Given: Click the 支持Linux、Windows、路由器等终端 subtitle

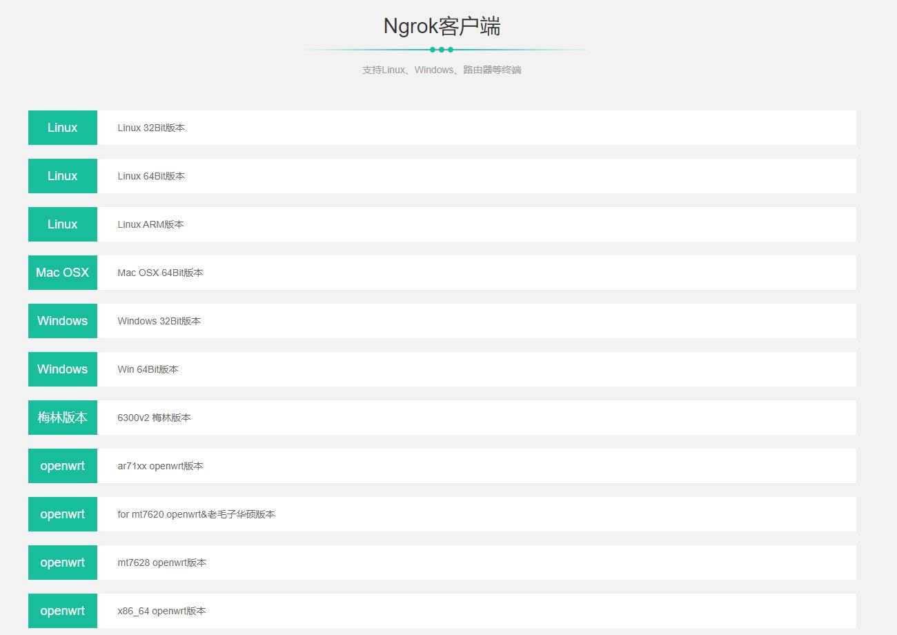Looking at the screenshot, I should point(442,70).
